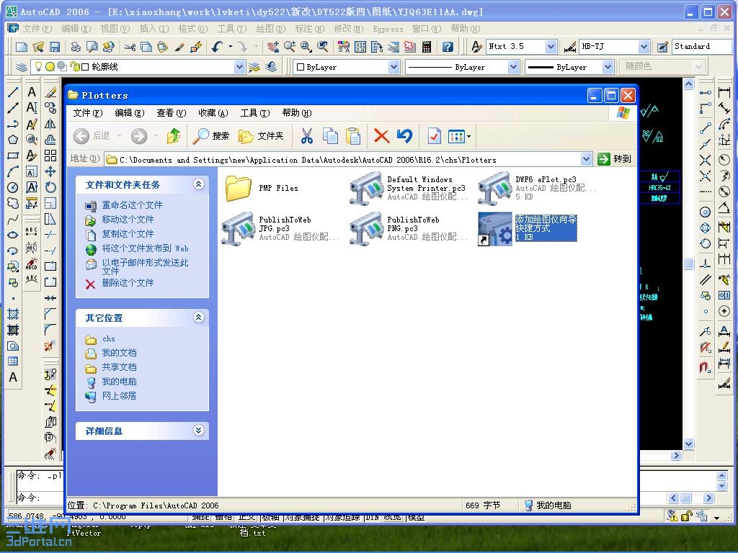The height and width of the screenshot is (553, 738).
Task: Select the Erase modify tool
Action: coord(50,92)
